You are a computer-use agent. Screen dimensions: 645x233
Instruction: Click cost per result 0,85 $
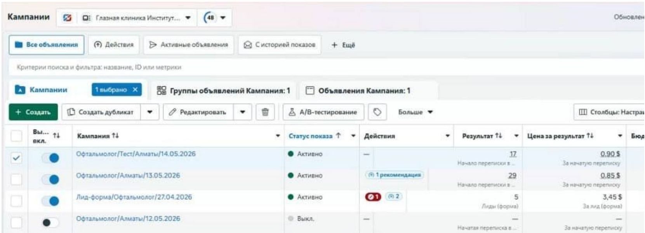(x=610, y=176)
